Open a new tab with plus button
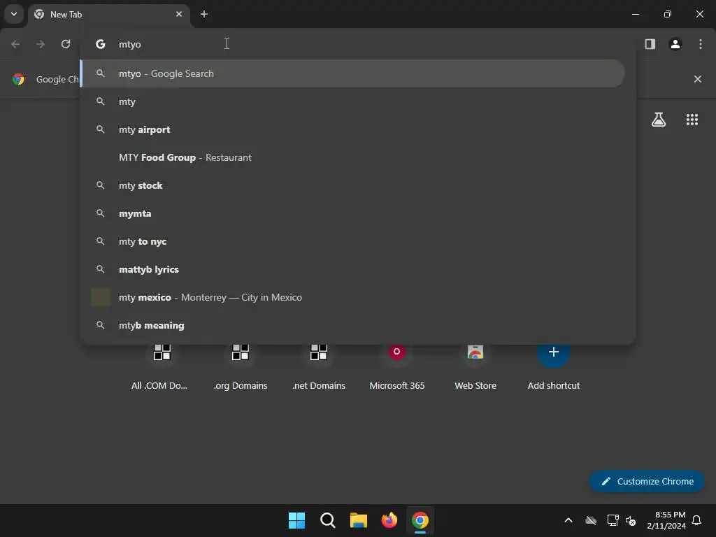 [x=204, y=14]
